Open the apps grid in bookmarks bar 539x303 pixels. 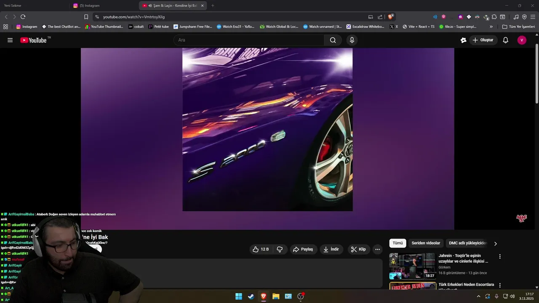tap(5, 27)
